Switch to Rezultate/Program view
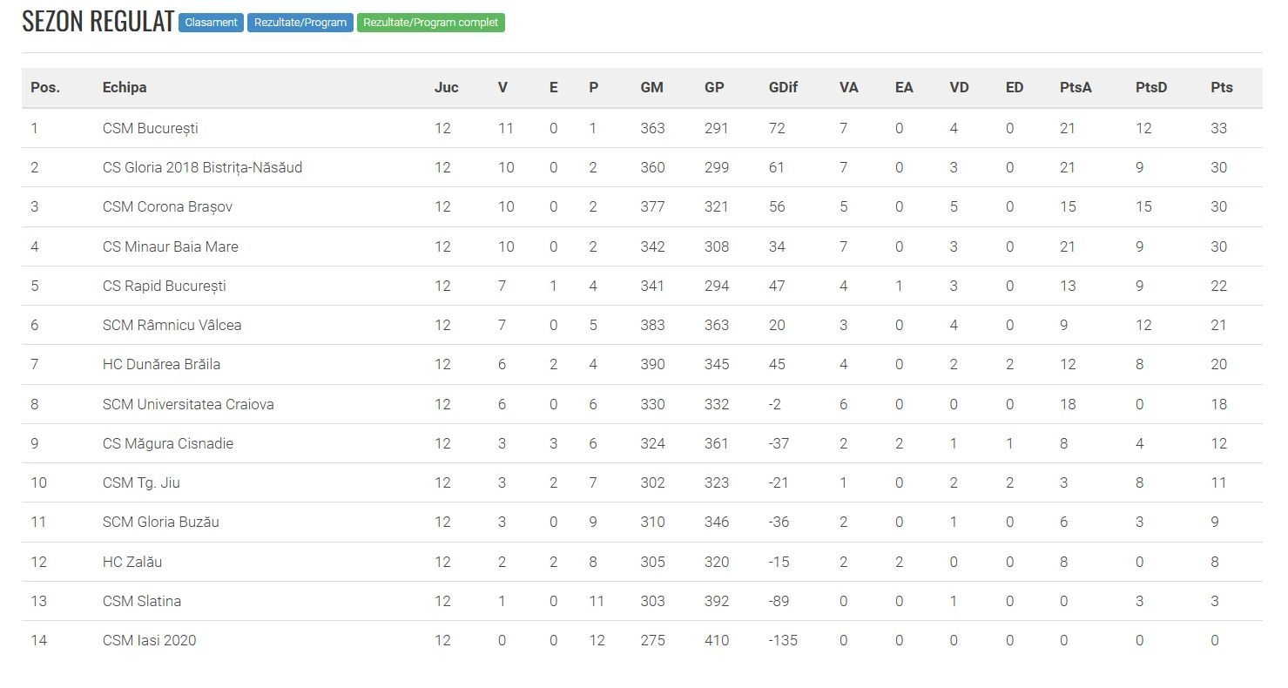 coord(300,23)
